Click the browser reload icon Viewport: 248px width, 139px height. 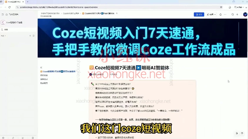coord(9,7)
